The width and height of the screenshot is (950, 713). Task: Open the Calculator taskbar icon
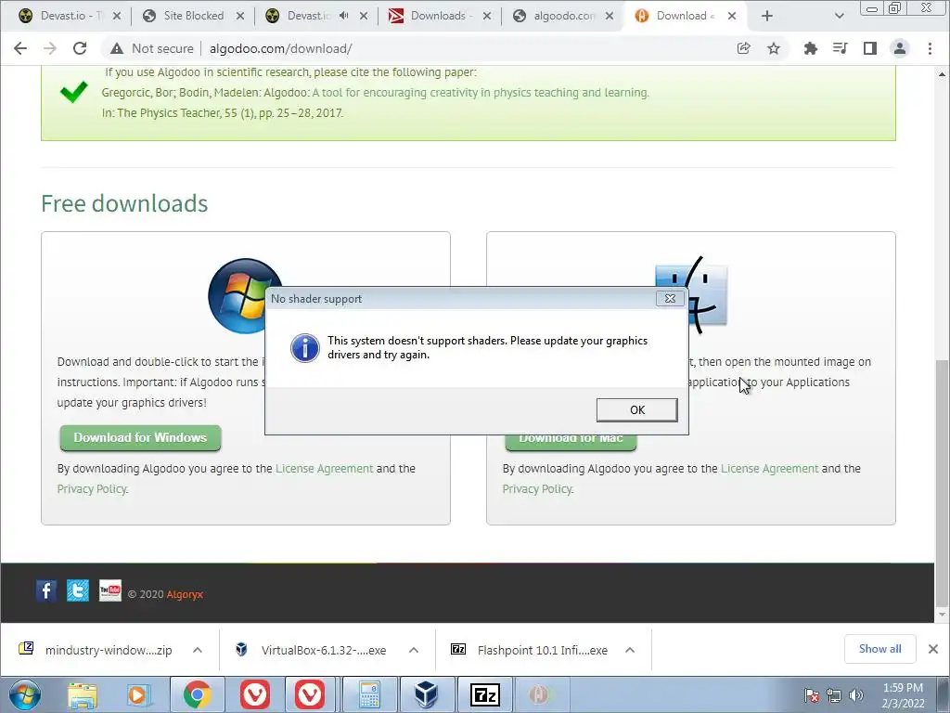click(x=369, y=694)
